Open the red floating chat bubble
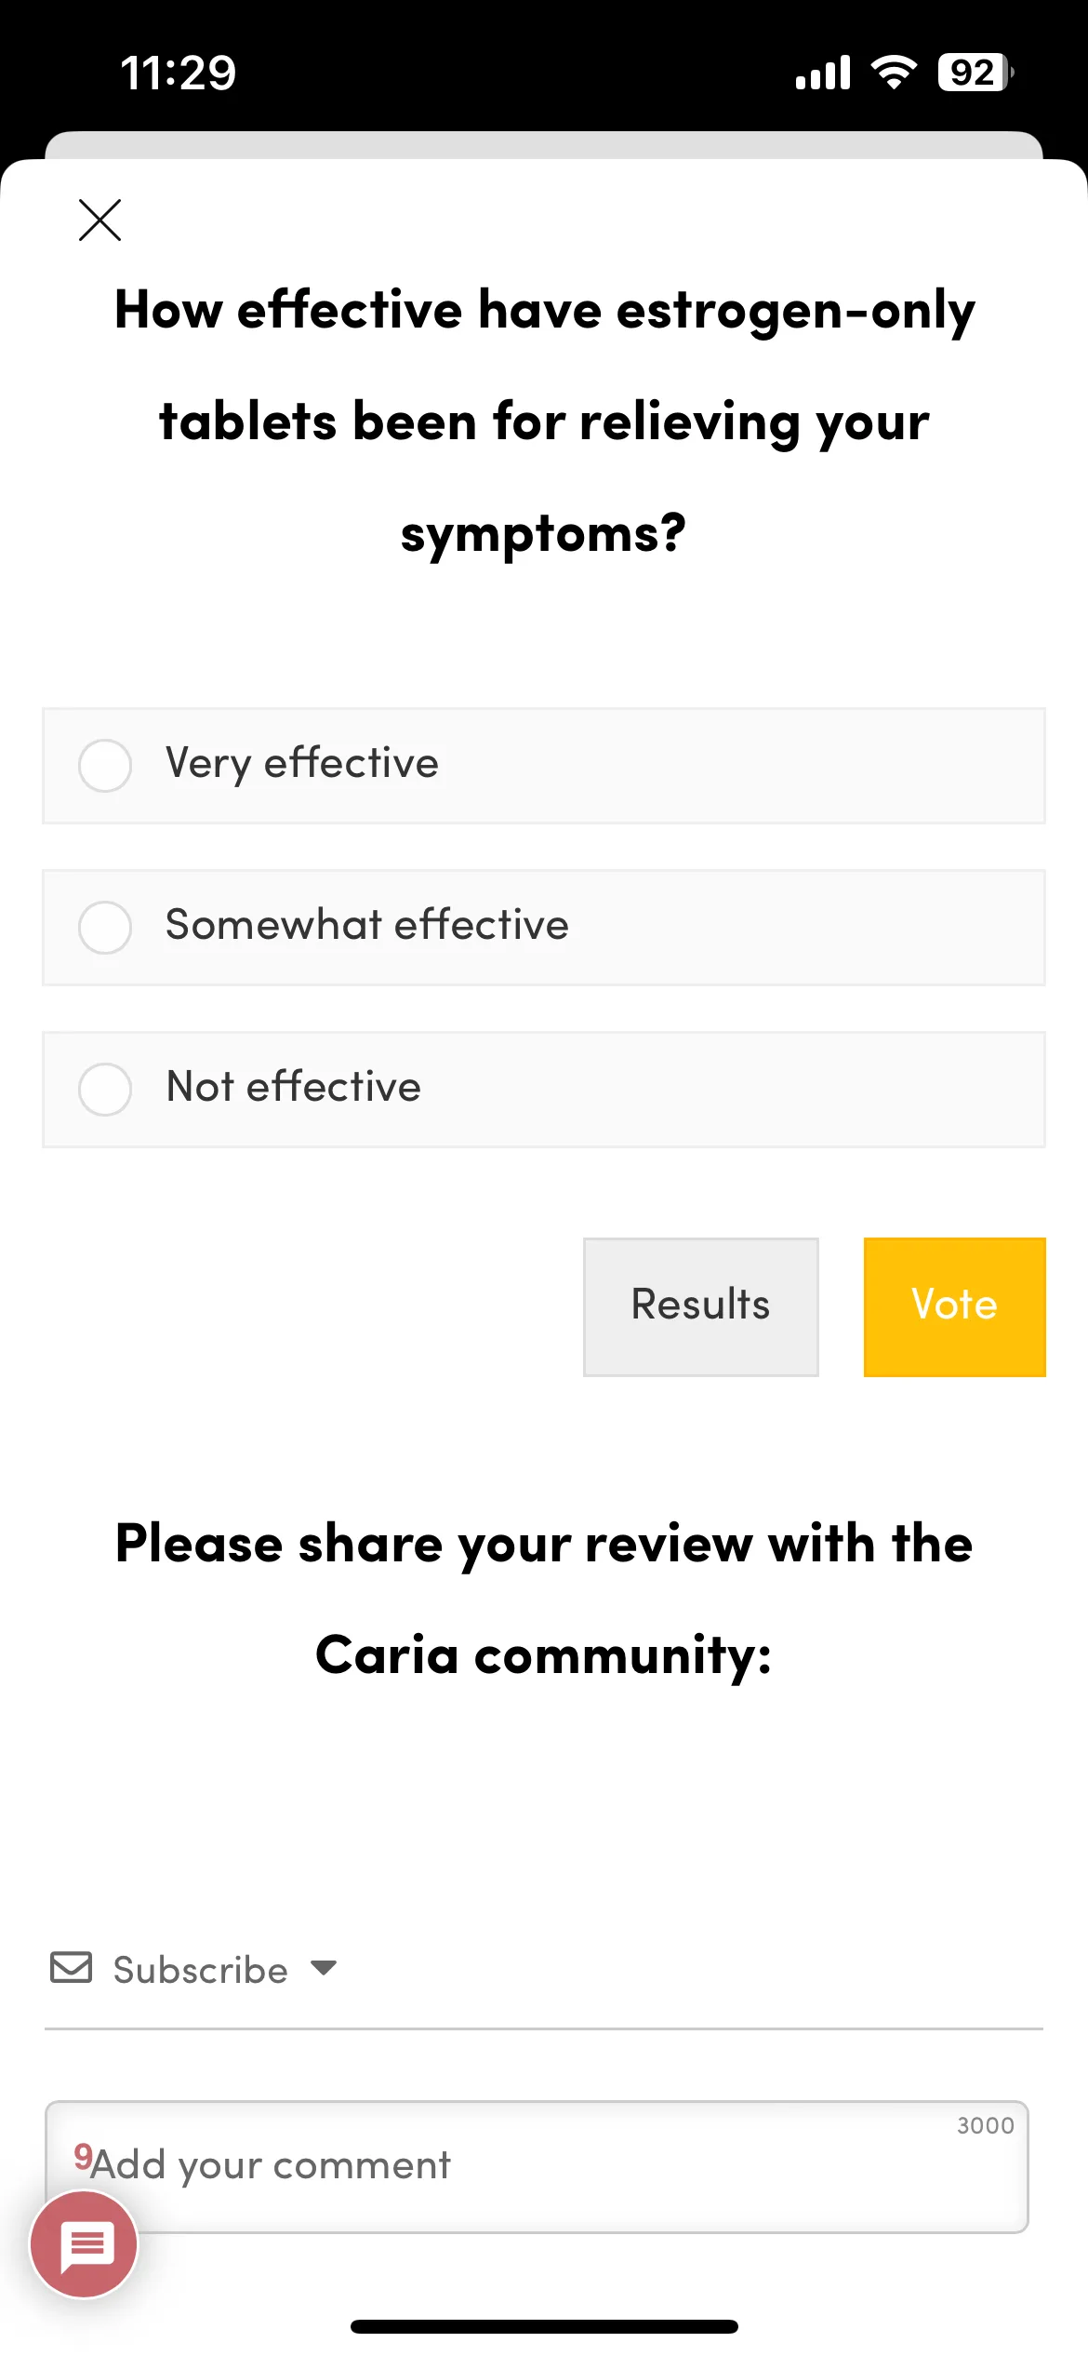The image size is (1088, 2356). [85, 2244]
